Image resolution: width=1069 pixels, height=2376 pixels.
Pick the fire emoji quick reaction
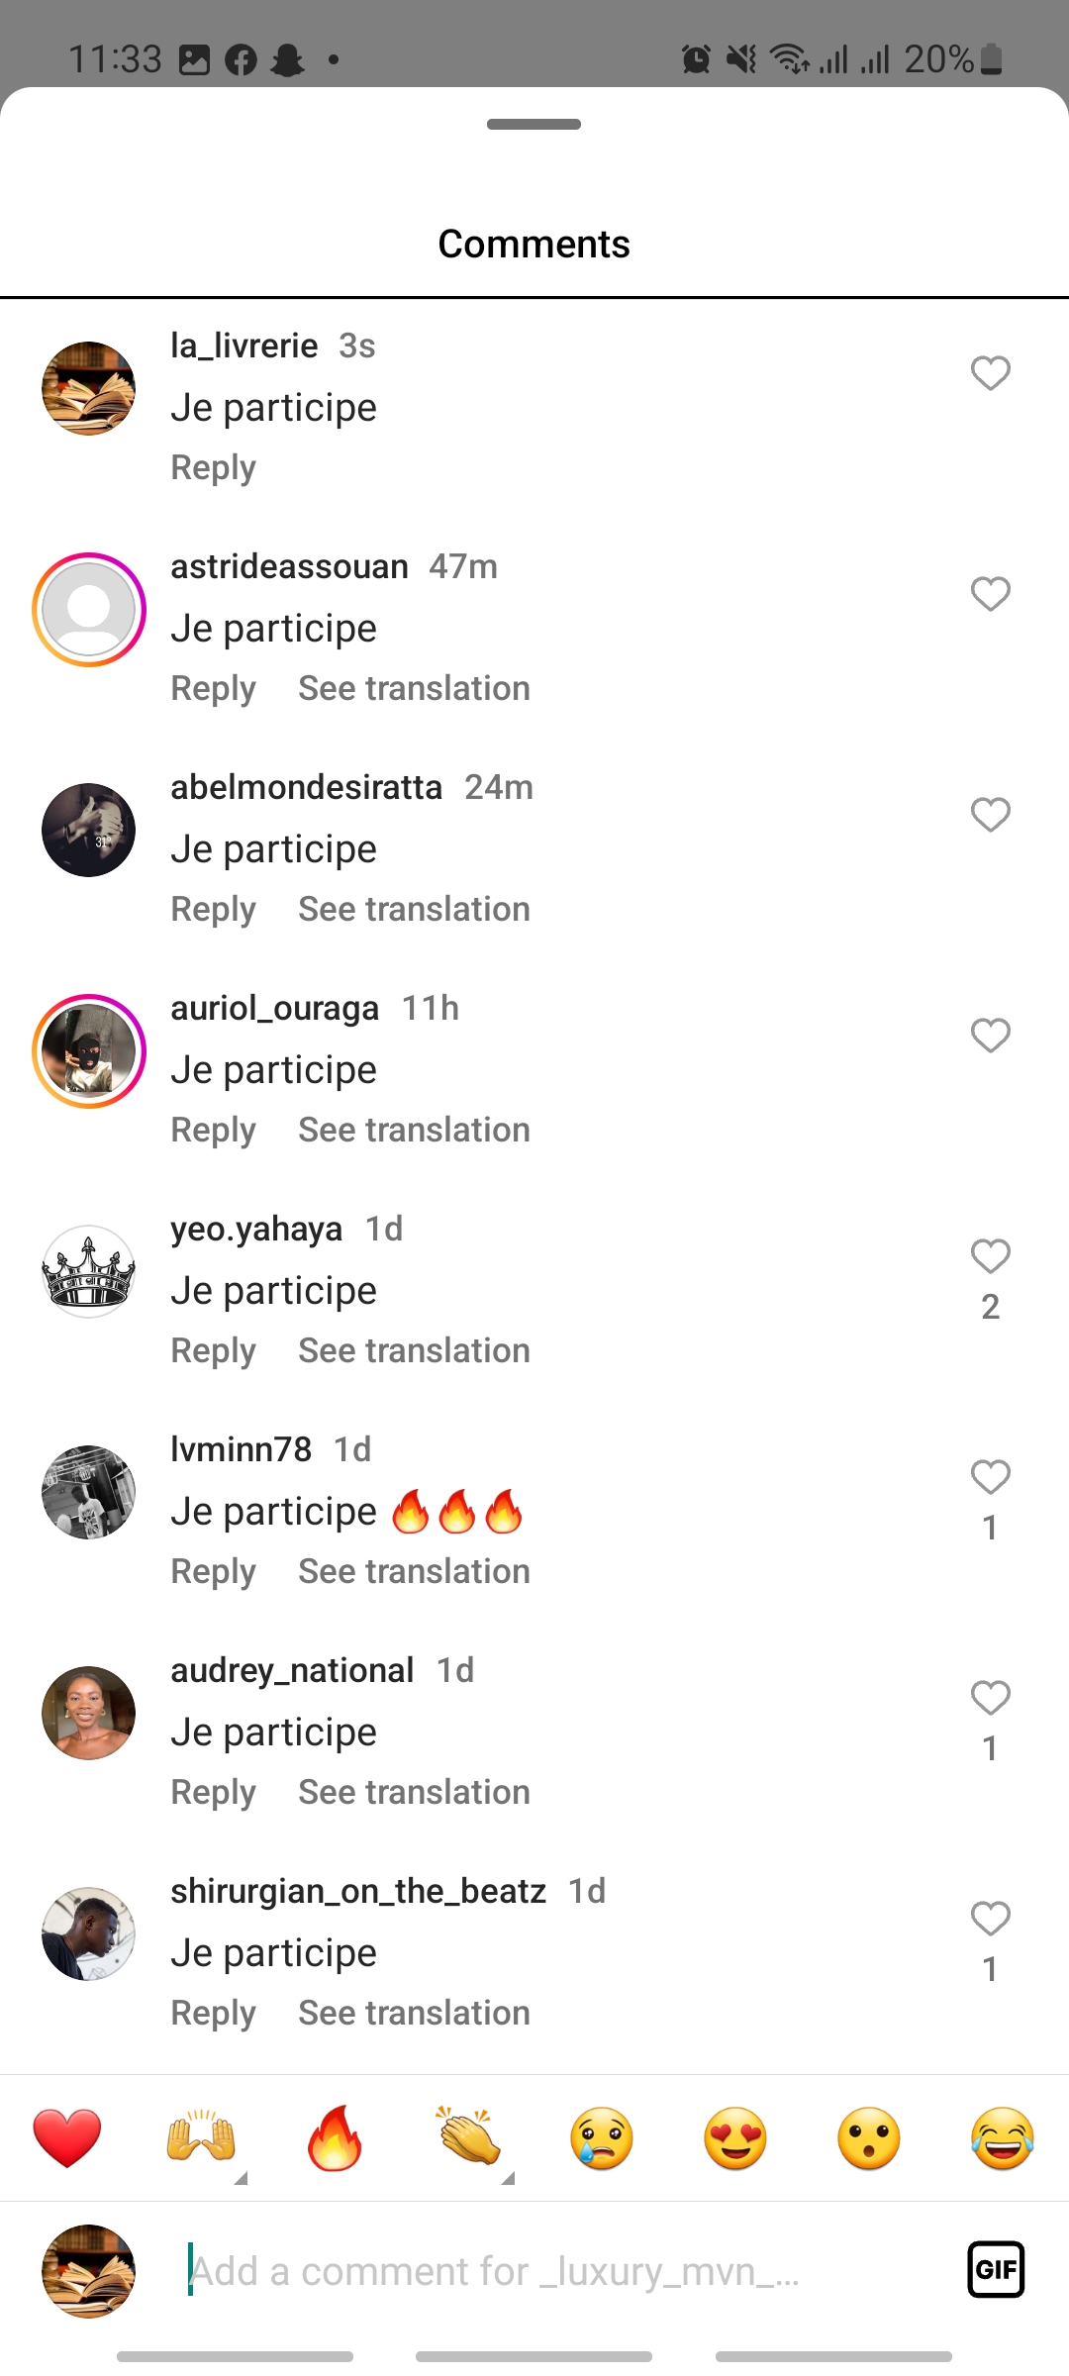335,2137
